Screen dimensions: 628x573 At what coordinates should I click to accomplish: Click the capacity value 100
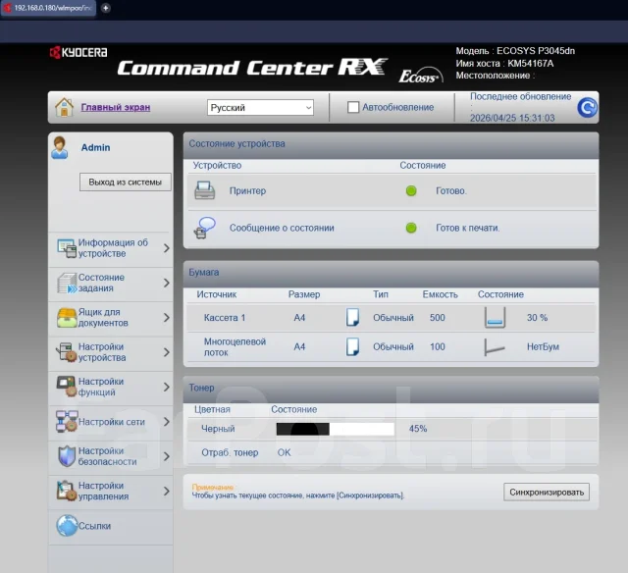point(438,346)
